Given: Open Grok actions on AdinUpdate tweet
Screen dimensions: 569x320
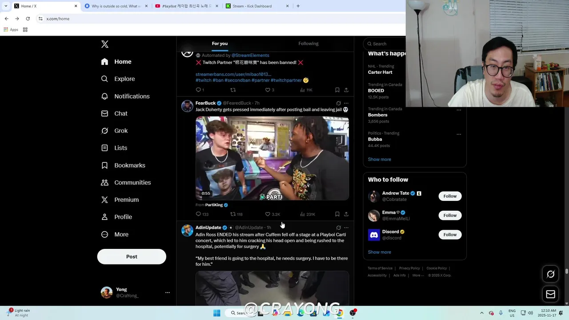Looking at the screenshot, I should coord(338,228).
